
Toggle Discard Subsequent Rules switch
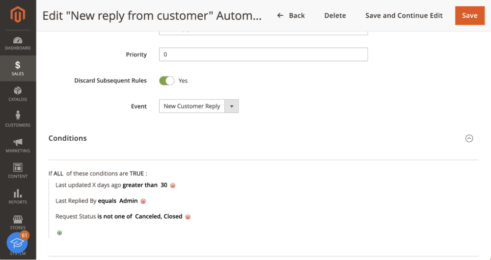point(166,81)
